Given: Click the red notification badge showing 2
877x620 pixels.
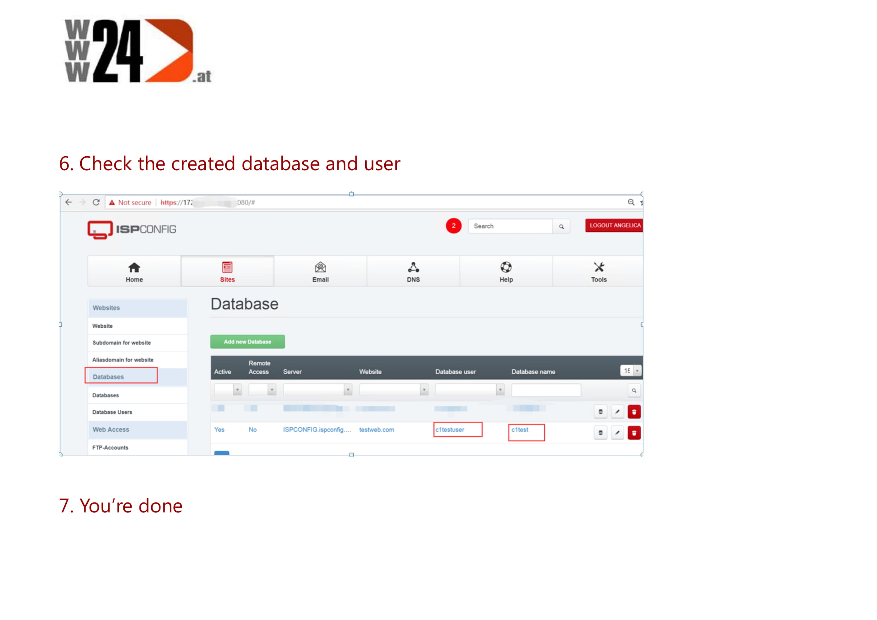Looking at the screenshot, I should (x=453, y=226).
